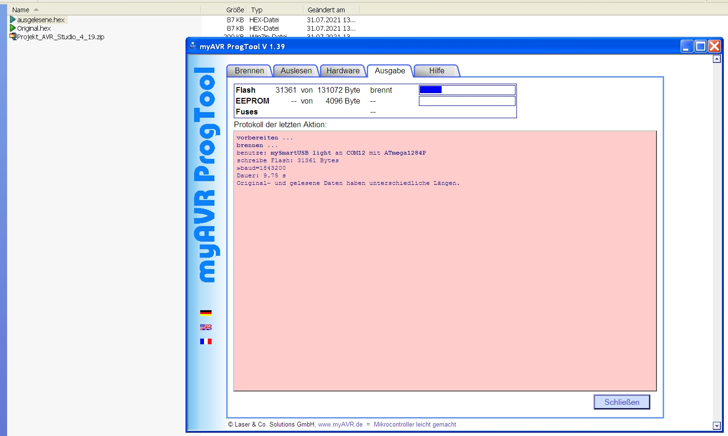Select the German flag language icon
728x436 pixels.
point(206,313)
